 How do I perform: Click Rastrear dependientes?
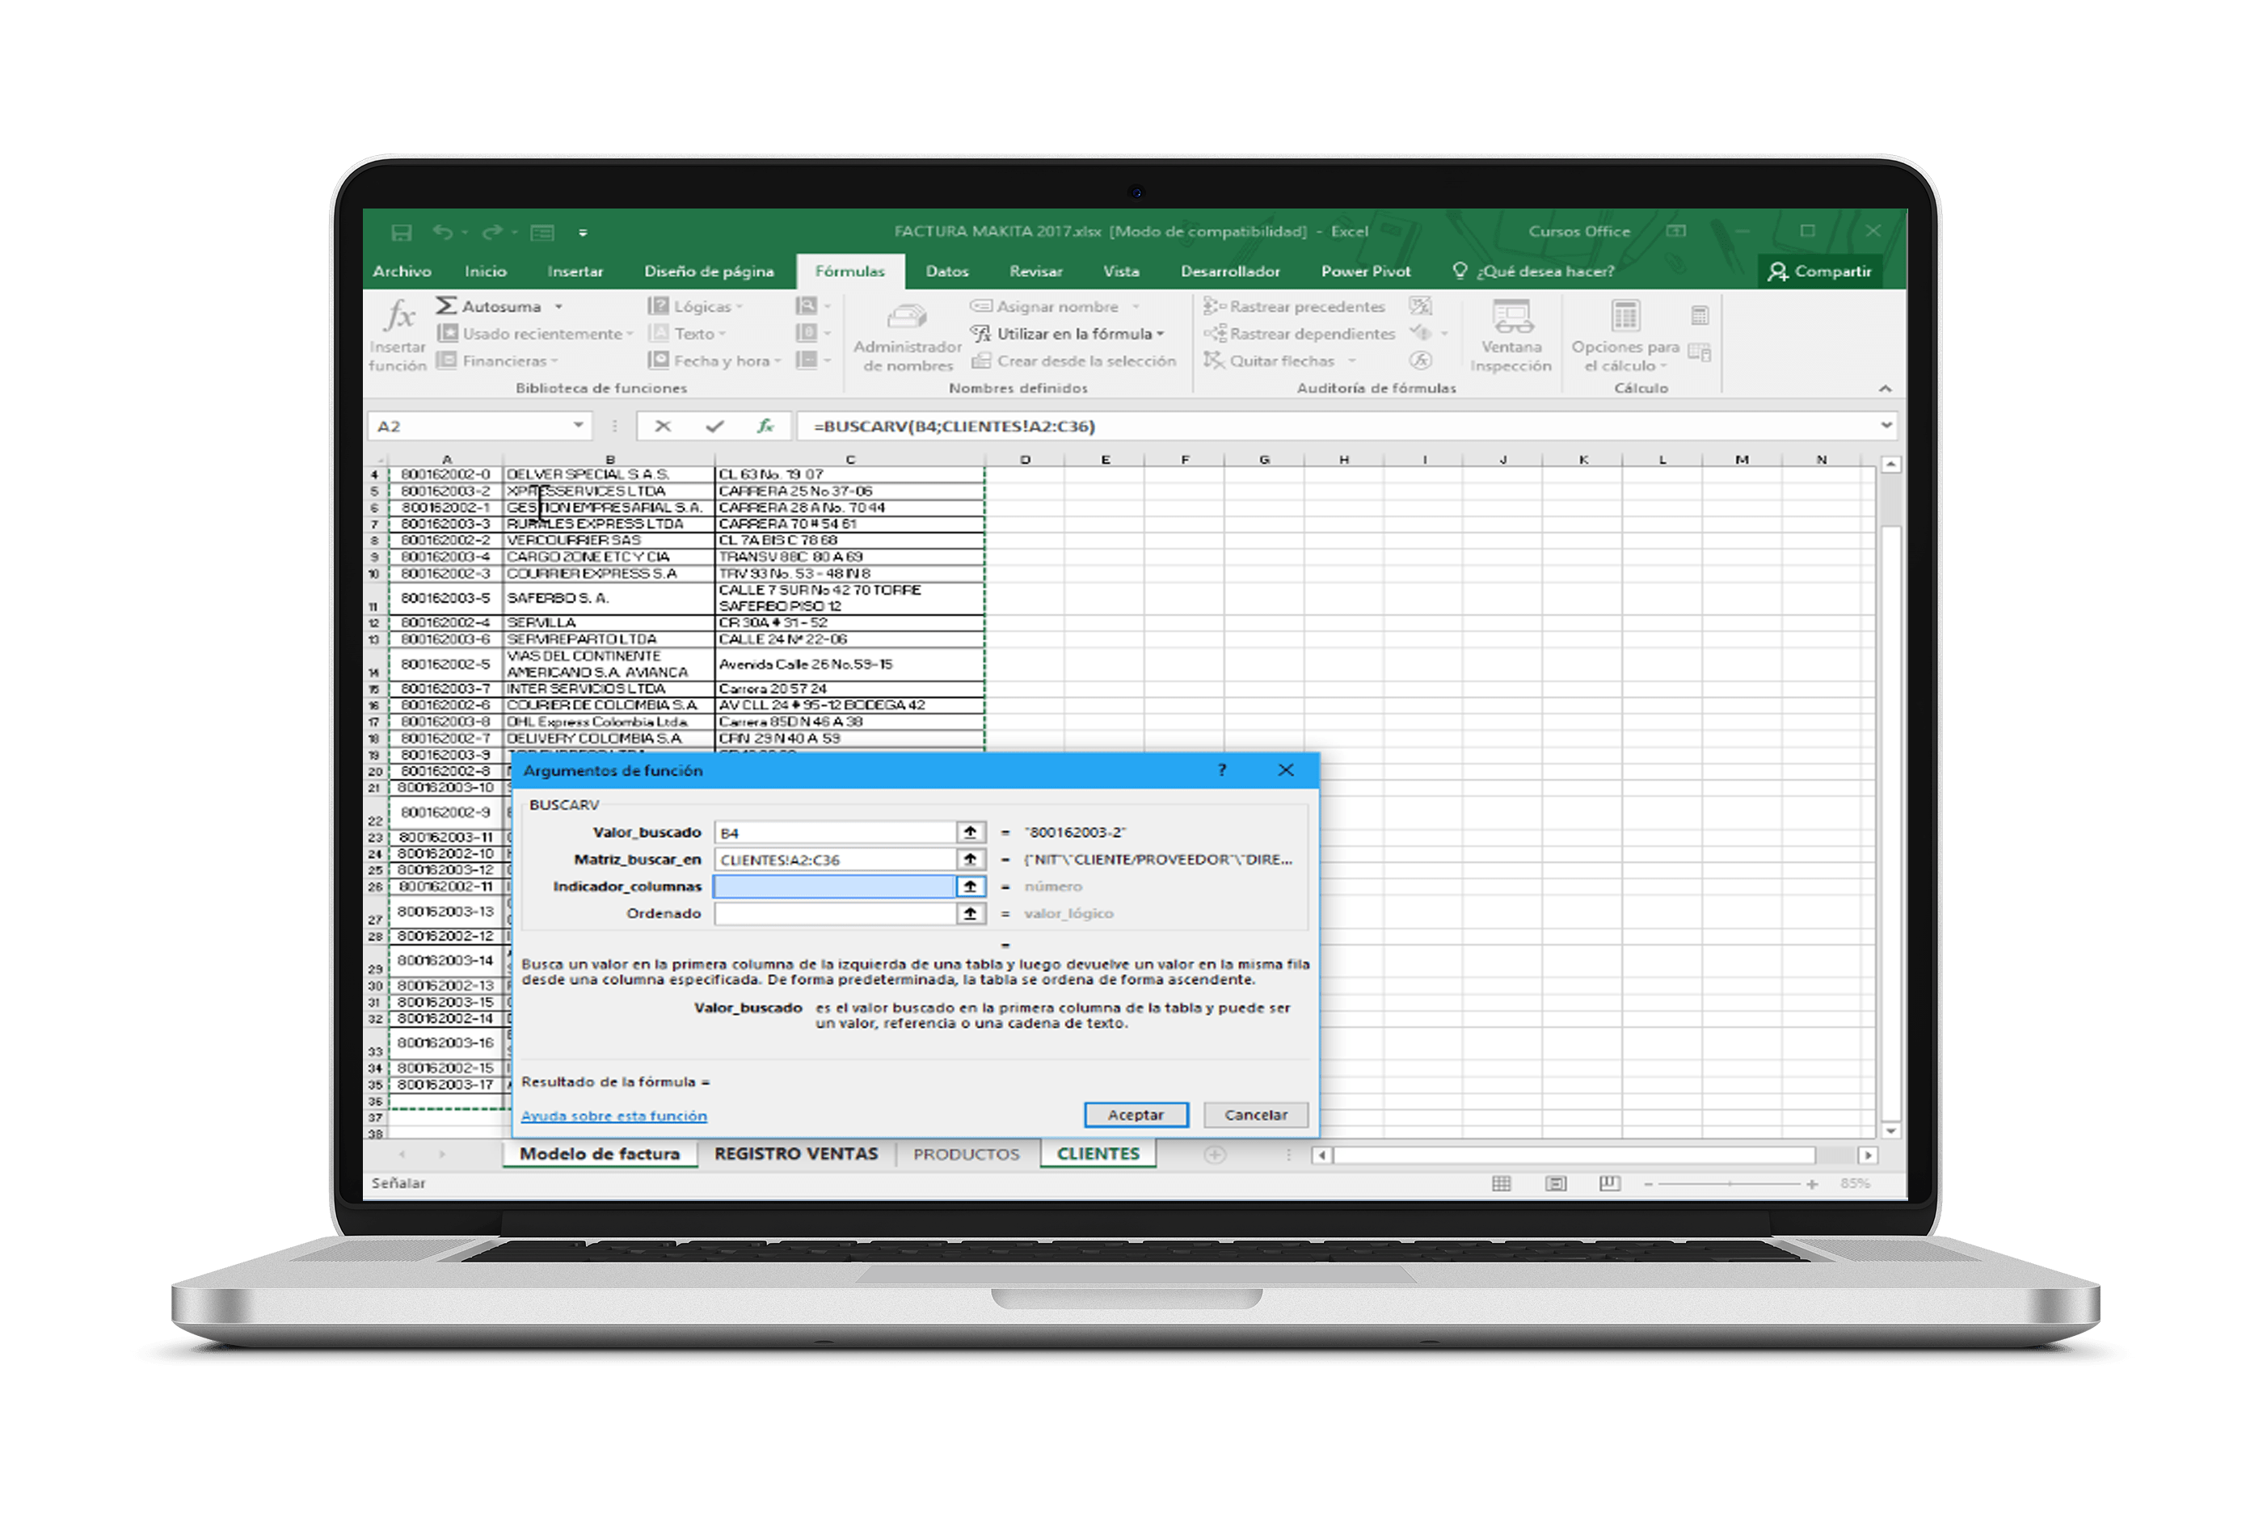click(x=1299, y=334)
